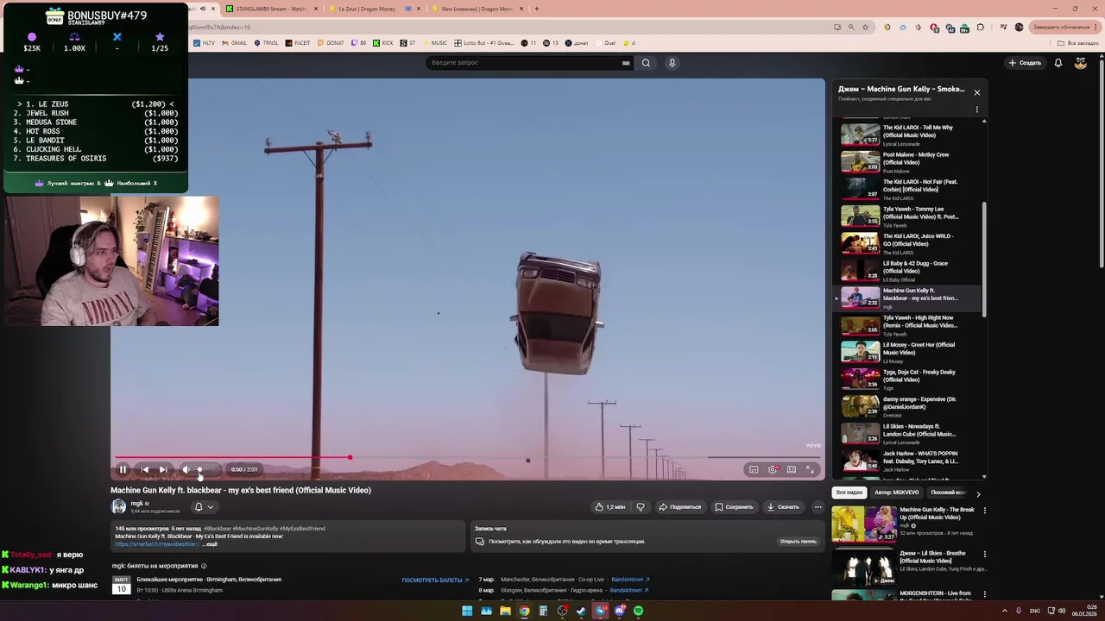
Task: Open the KICK bookmark
Action: pos(383,43)
